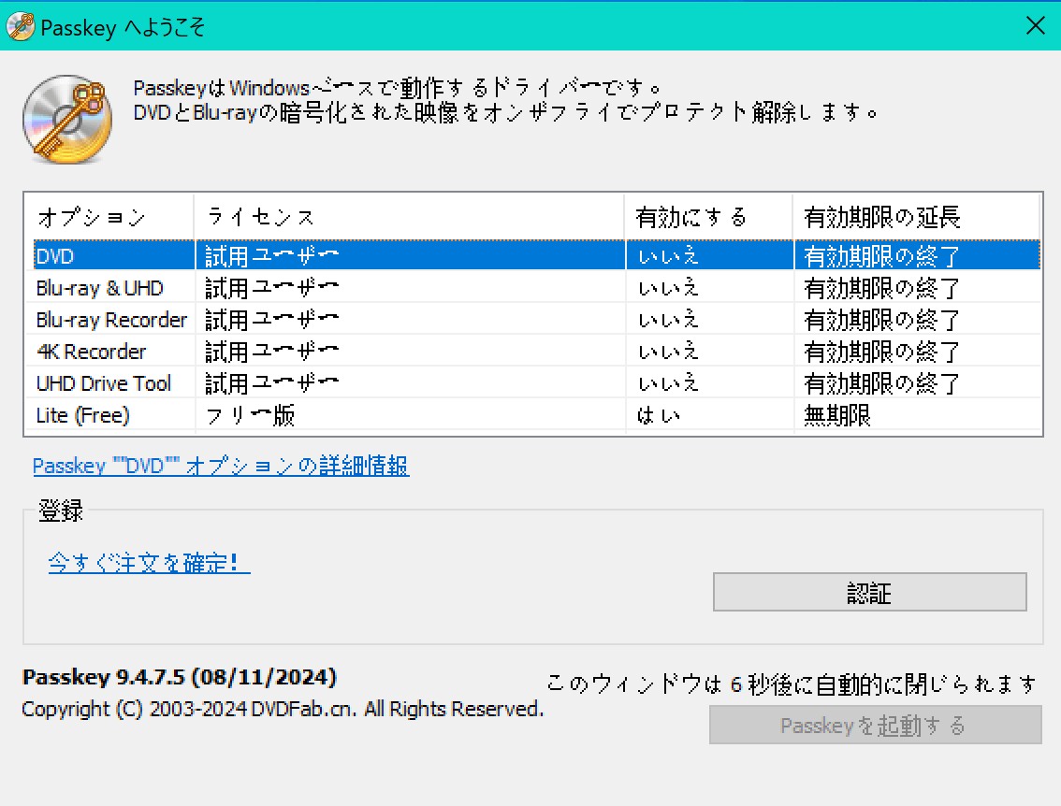
Task: Select the Lite (Free) row
Action: [x=536, y=414]
